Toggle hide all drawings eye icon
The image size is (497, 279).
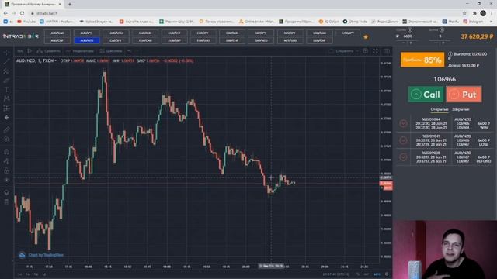[x=6, y=180]
